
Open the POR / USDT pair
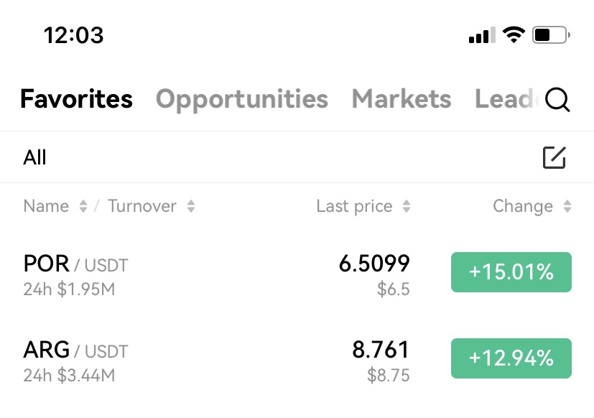click(75, 264)
